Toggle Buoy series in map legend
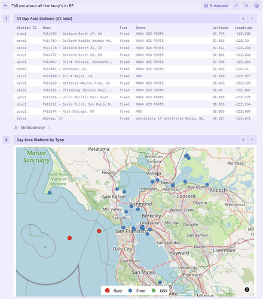Image resolution: width=263 pixels, height=299 pixels. pos(114,291)
